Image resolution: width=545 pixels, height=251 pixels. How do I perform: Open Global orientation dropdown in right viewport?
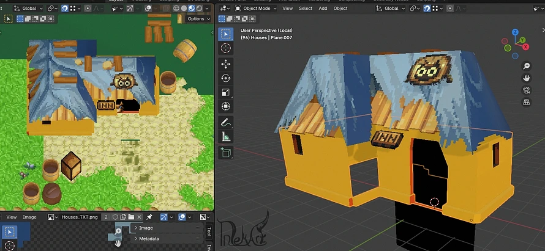[x=391, y=9]
